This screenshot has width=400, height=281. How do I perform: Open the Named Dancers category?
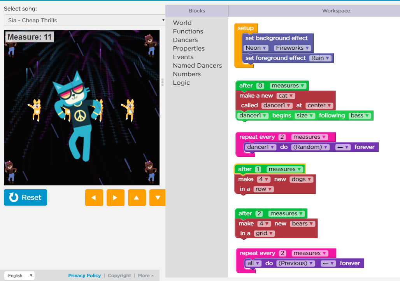tap(197, 65)
